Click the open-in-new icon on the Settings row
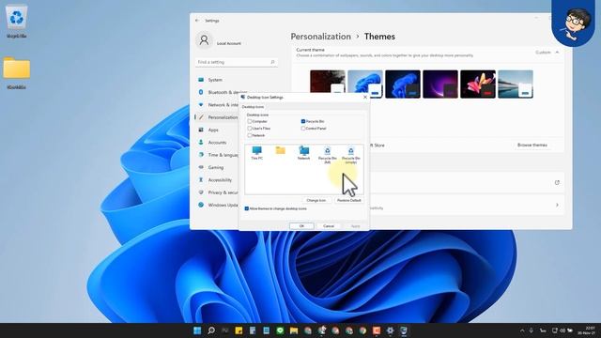The image size is (601, 338). pos(557,183)
